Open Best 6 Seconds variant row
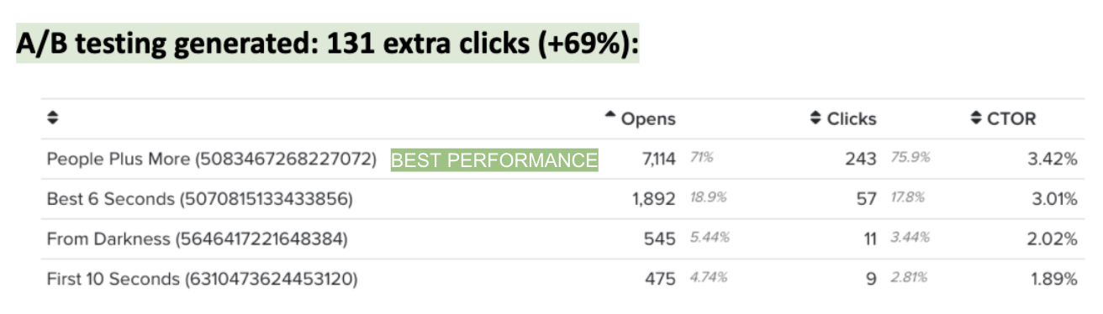This screenshot has width=1103, height=314. click(562, 199)
